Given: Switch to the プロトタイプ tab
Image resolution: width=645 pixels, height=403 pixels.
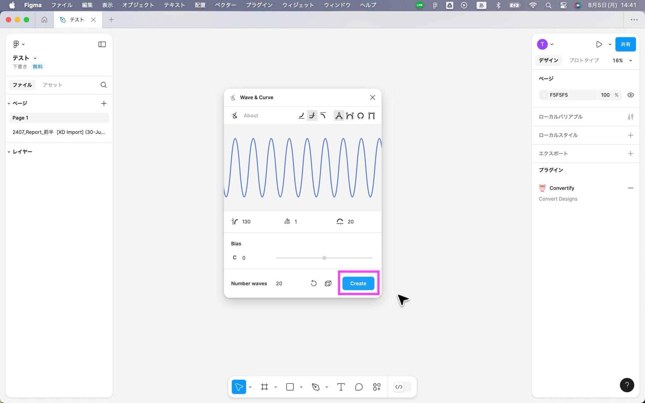Looking at the screenshot, I should (584, 60).
